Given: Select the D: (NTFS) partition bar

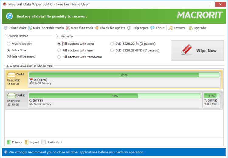Looking at the screenshot, I should 124,75.
